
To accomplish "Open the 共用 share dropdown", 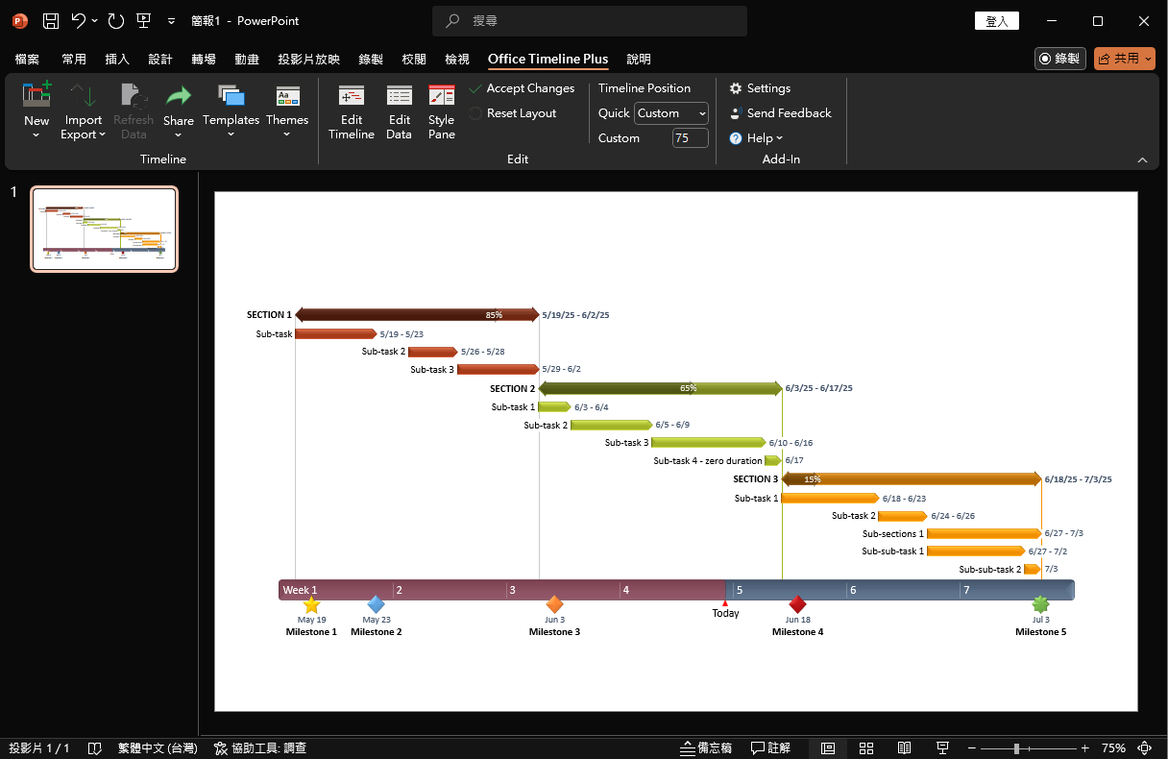I will click(1125, 59).
